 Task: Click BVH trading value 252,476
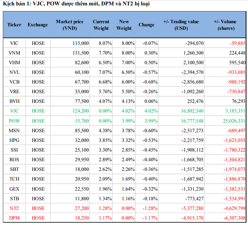coord(195,101)
